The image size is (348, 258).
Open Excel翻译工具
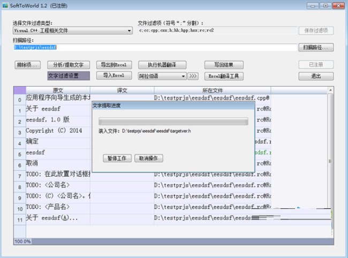pos(224,77)
